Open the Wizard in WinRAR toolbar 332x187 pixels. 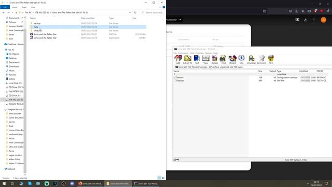[232, 59]
